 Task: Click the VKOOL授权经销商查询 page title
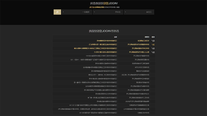click(x=104, y=3)
